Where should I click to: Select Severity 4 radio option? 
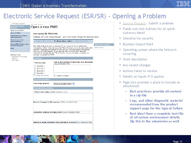(x=35, y=73)
